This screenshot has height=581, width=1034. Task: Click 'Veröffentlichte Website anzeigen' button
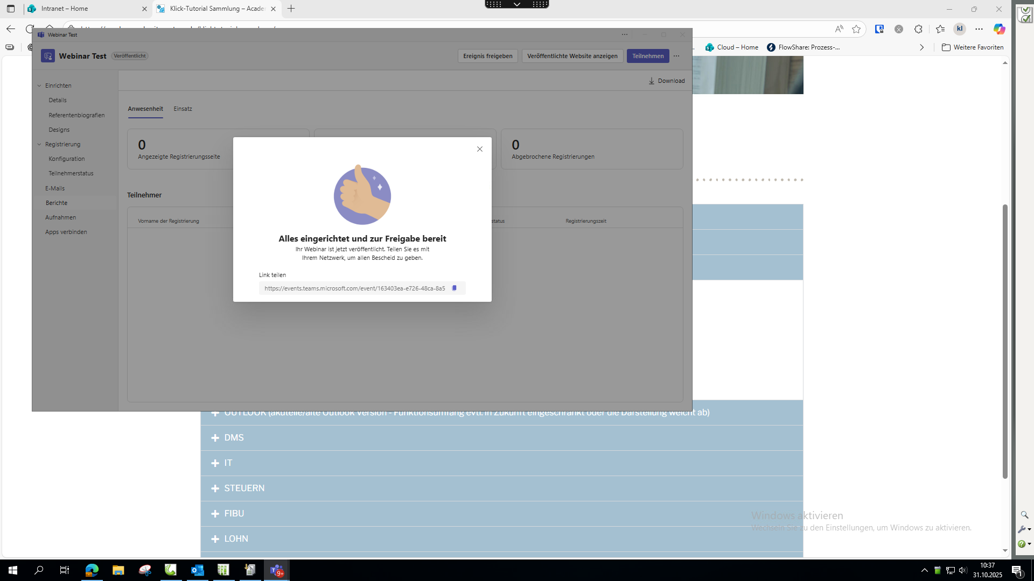tap(572, 56)
